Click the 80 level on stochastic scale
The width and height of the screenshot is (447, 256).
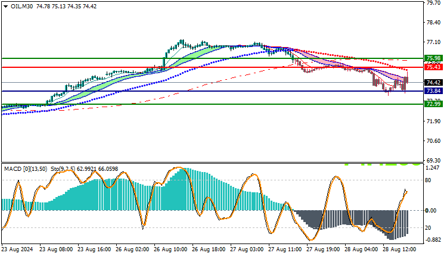coord(428,180)
